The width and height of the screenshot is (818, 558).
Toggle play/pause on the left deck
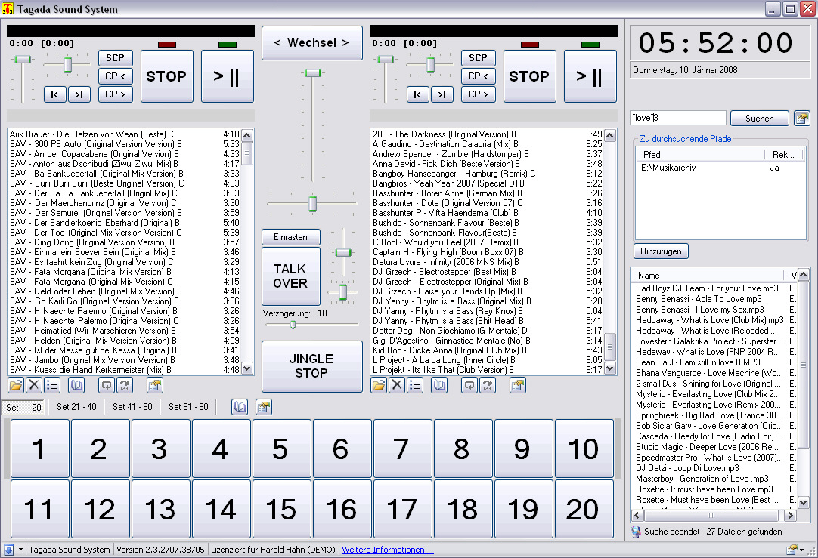(x=228, y=76)
